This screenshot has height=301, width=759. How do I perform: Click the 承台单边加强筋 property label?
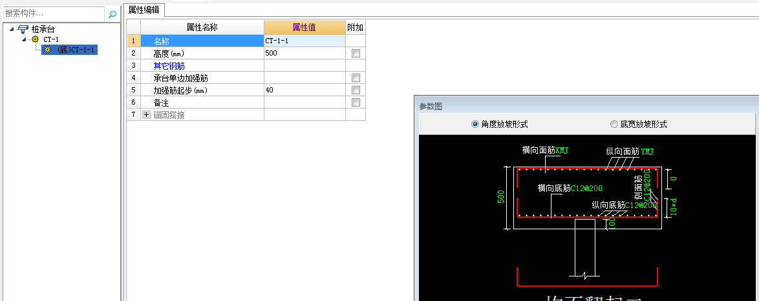click(x=180, y=78)
